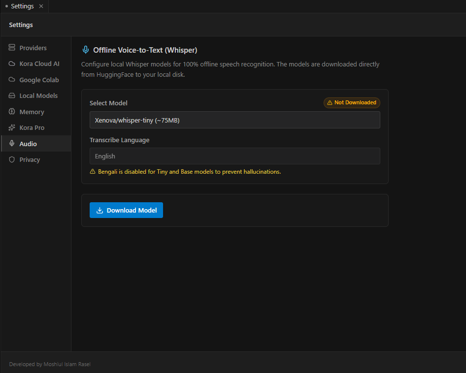
Task: Click the Bengali is disabled warning text
Action: point(189,172)
